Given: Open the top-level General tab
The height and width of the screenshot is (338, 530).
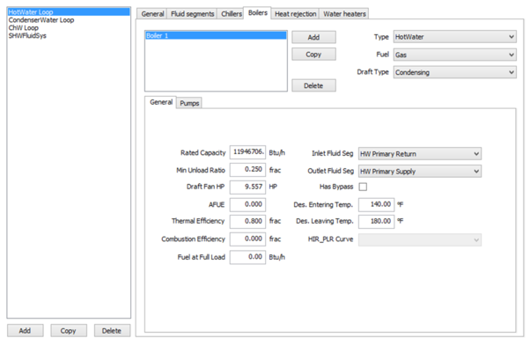Looking at the screenshot, I should click(152, 14).
